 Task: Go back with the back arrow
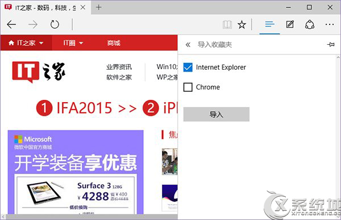tap(11, 24)
